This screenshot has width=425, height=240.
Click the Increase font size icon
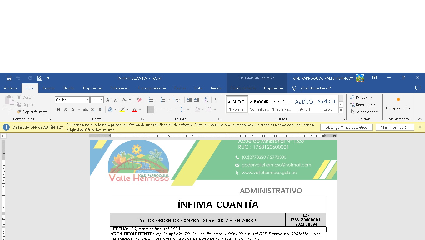point(108,100)
